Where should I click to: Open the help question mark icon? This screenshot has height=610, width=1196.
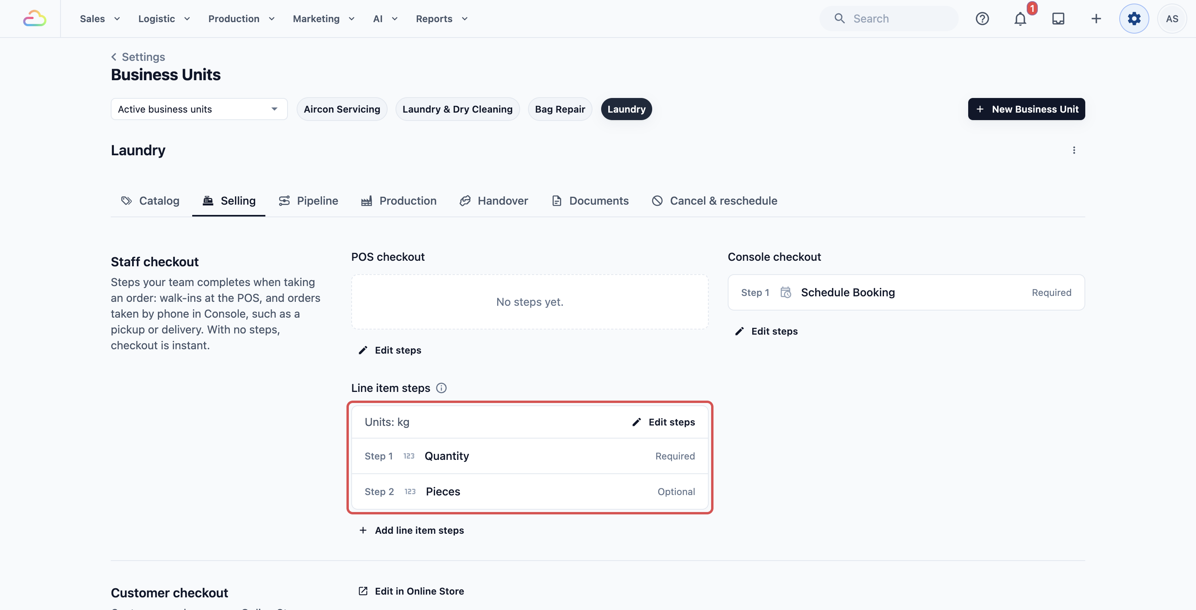coord(982,19)
